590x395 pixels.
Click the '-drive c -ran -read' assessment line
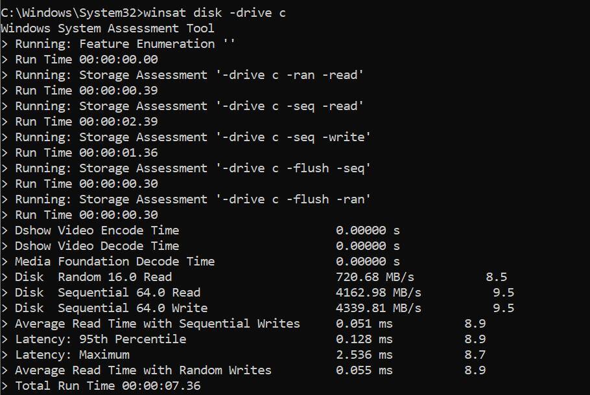click(189, 74)
